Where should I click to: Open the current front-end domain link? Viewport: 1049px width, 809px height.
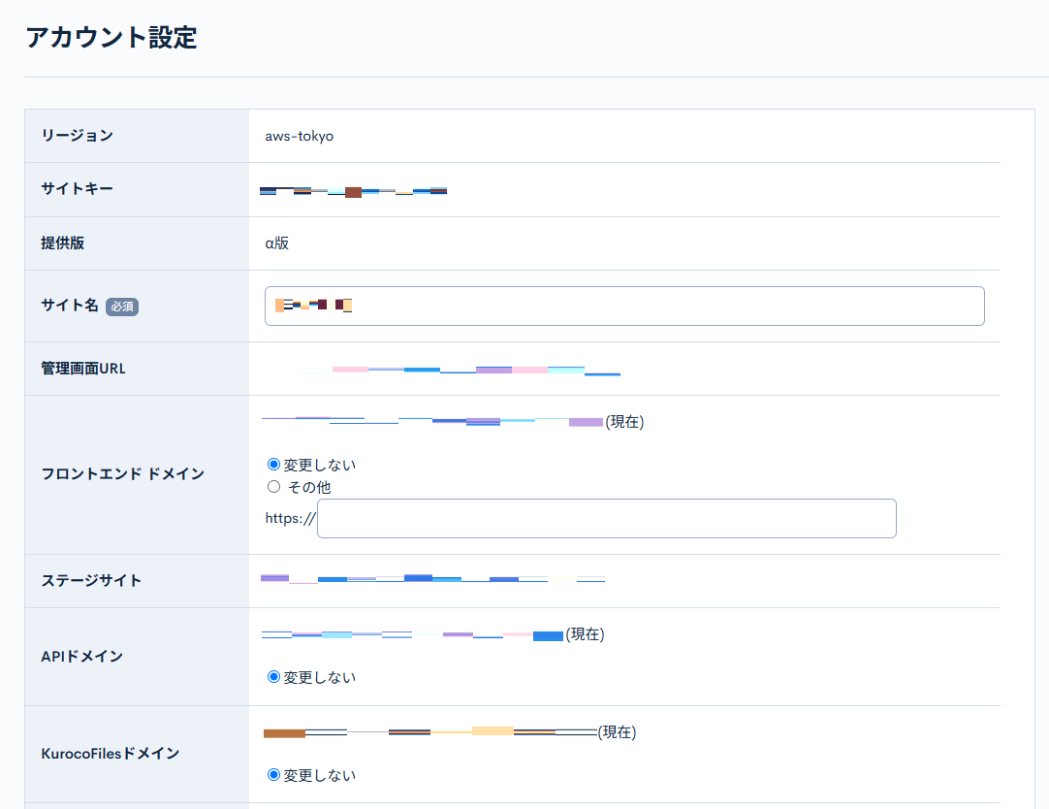coord(427,421)
